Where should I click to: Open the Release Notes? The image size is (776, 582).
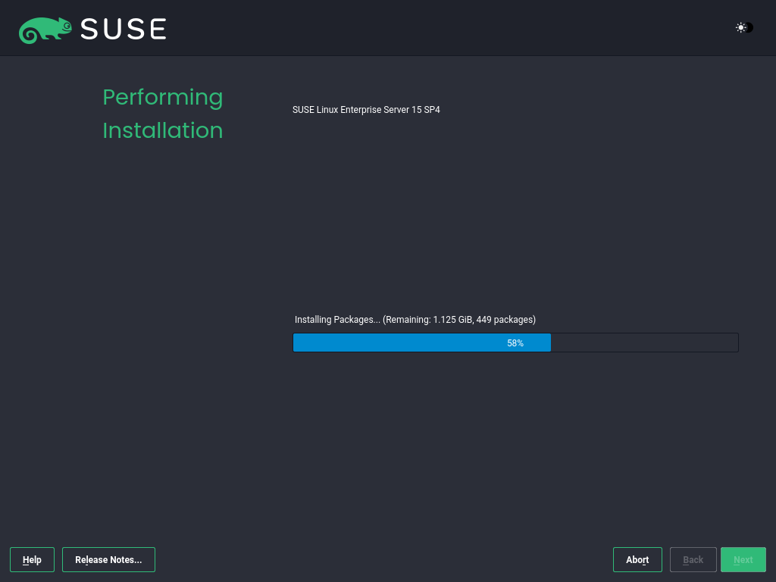coord(108,560)
